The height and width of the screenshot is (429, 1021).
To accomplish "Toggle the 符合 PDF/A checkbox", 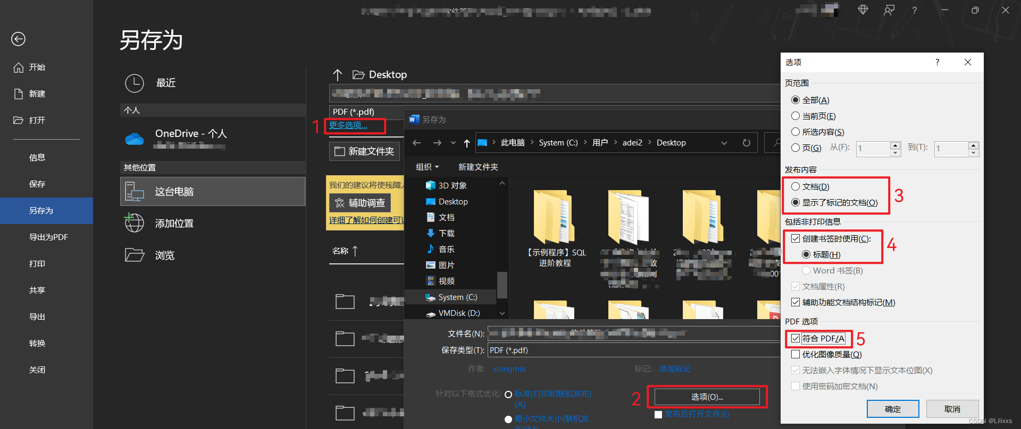I will pos(796,338).
